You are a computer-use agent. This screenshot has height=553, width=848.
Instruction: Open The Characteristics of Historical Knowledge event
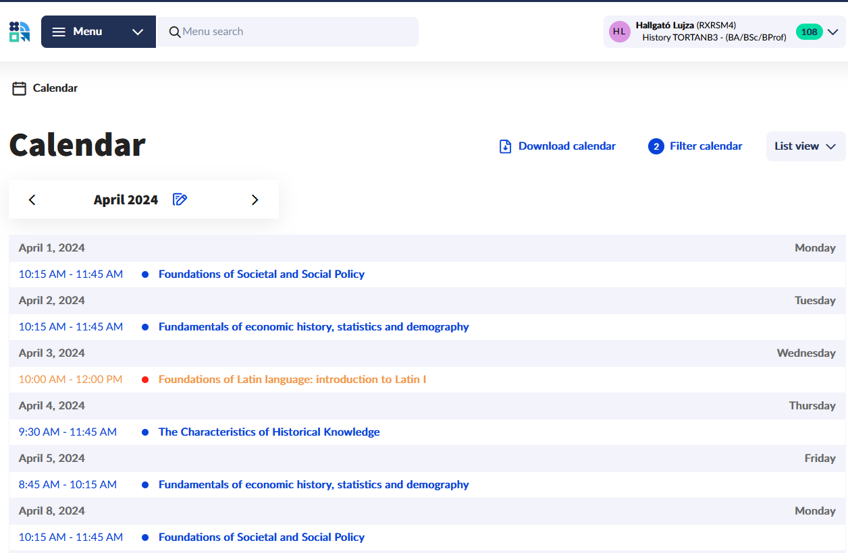click(x=269, y=432)
